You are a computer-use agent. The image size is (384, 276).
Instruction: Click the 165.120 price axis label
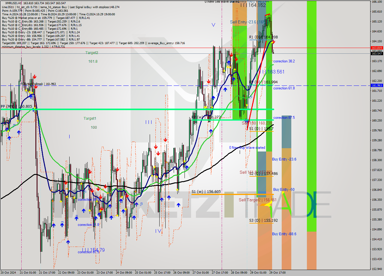coord(377,22)
